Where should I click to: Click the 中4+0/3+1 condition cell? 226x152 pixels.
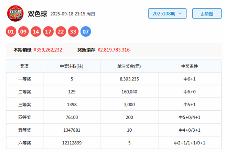(x=190, y=130)
